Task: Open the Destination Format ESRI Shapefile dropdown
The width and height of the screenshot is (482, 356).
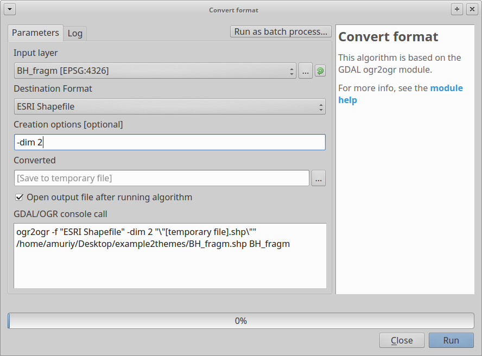Action: (x=169, y=106)
